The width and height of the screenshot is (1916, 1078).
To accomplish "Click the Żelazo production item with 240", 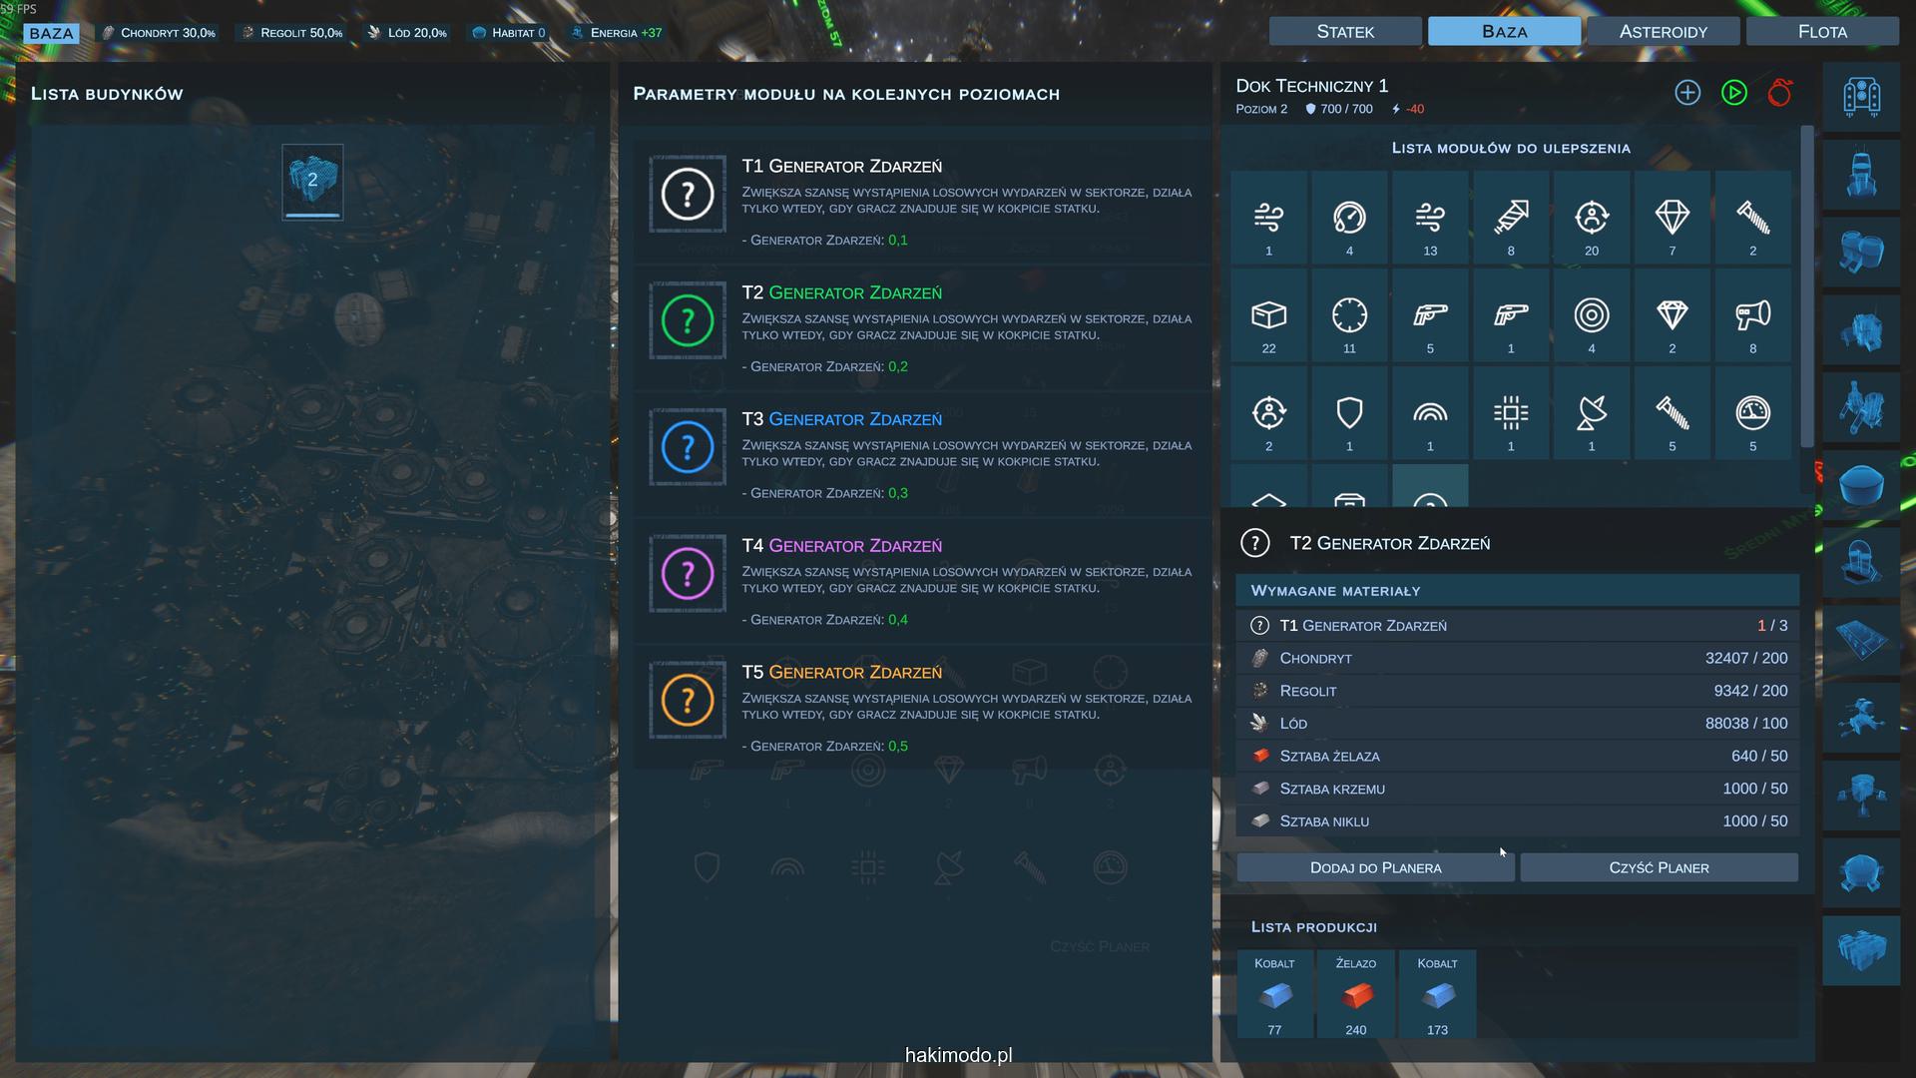I will coord(1355,995).
